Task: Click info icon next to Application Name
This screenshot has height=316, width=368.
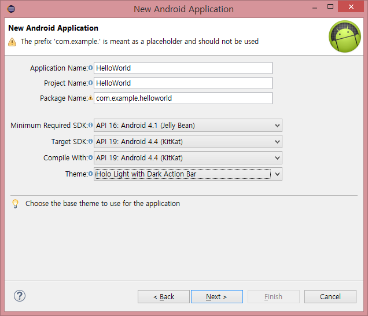Action: (90, 68)
